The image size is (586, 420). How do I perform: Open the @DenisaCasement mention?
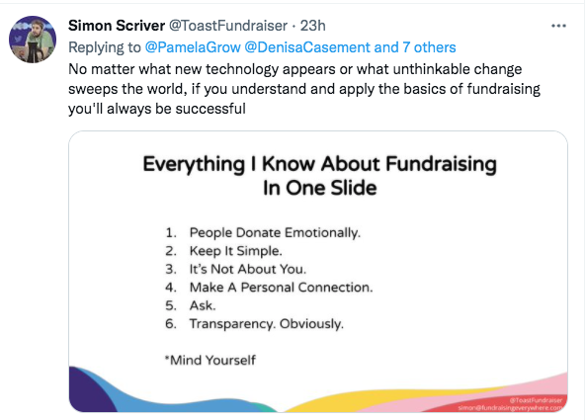coord(307,47)
